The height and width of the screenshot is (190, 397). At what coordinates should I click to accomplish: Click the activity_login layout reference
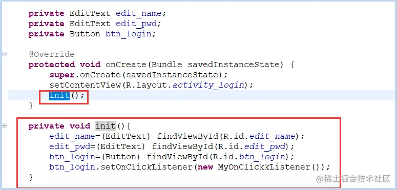coord(208,85)
